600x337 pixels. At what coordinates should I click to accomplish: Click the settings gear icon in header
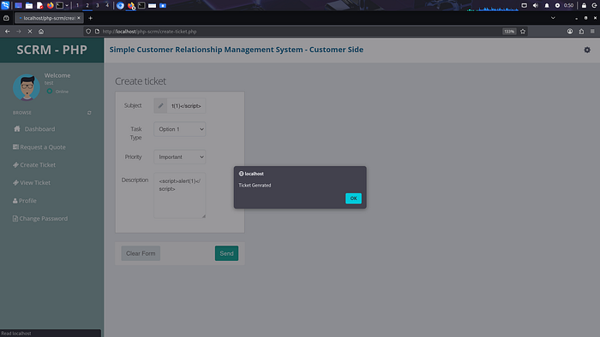pos(587,50)
